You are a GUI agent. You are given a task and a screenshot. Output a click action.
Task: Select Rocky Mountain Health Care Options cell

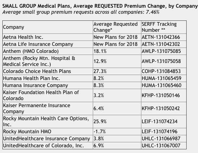coord(48,122)
